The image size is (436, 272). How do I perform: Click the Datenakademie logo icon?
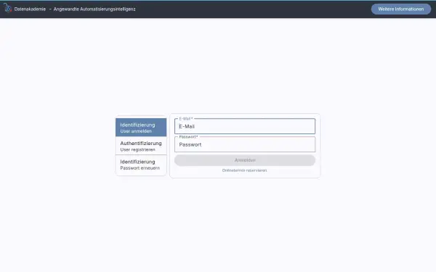click(x=8, y=8)
